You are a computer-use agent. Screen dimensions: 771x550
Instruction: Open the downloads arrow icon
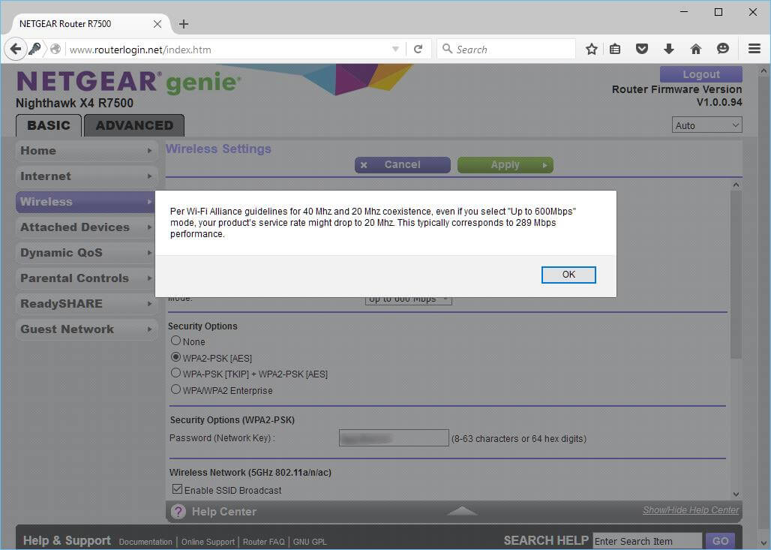[x=669, y=50]
